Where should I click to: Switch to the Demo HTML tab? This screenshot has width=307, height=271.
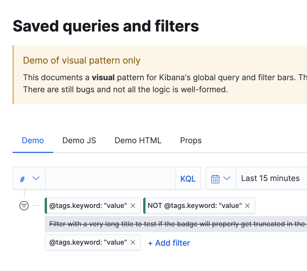pyautogui.click(x=138, y=140)
